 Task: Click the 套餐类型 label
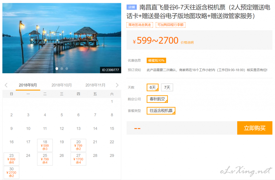(x=134, y=111)
